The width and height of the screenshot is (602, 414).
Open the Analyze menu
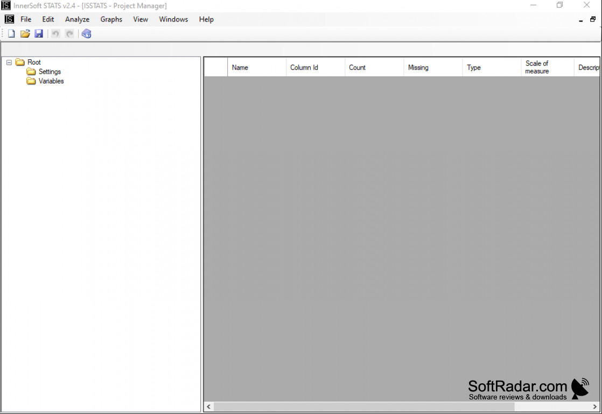coord(77,19)
